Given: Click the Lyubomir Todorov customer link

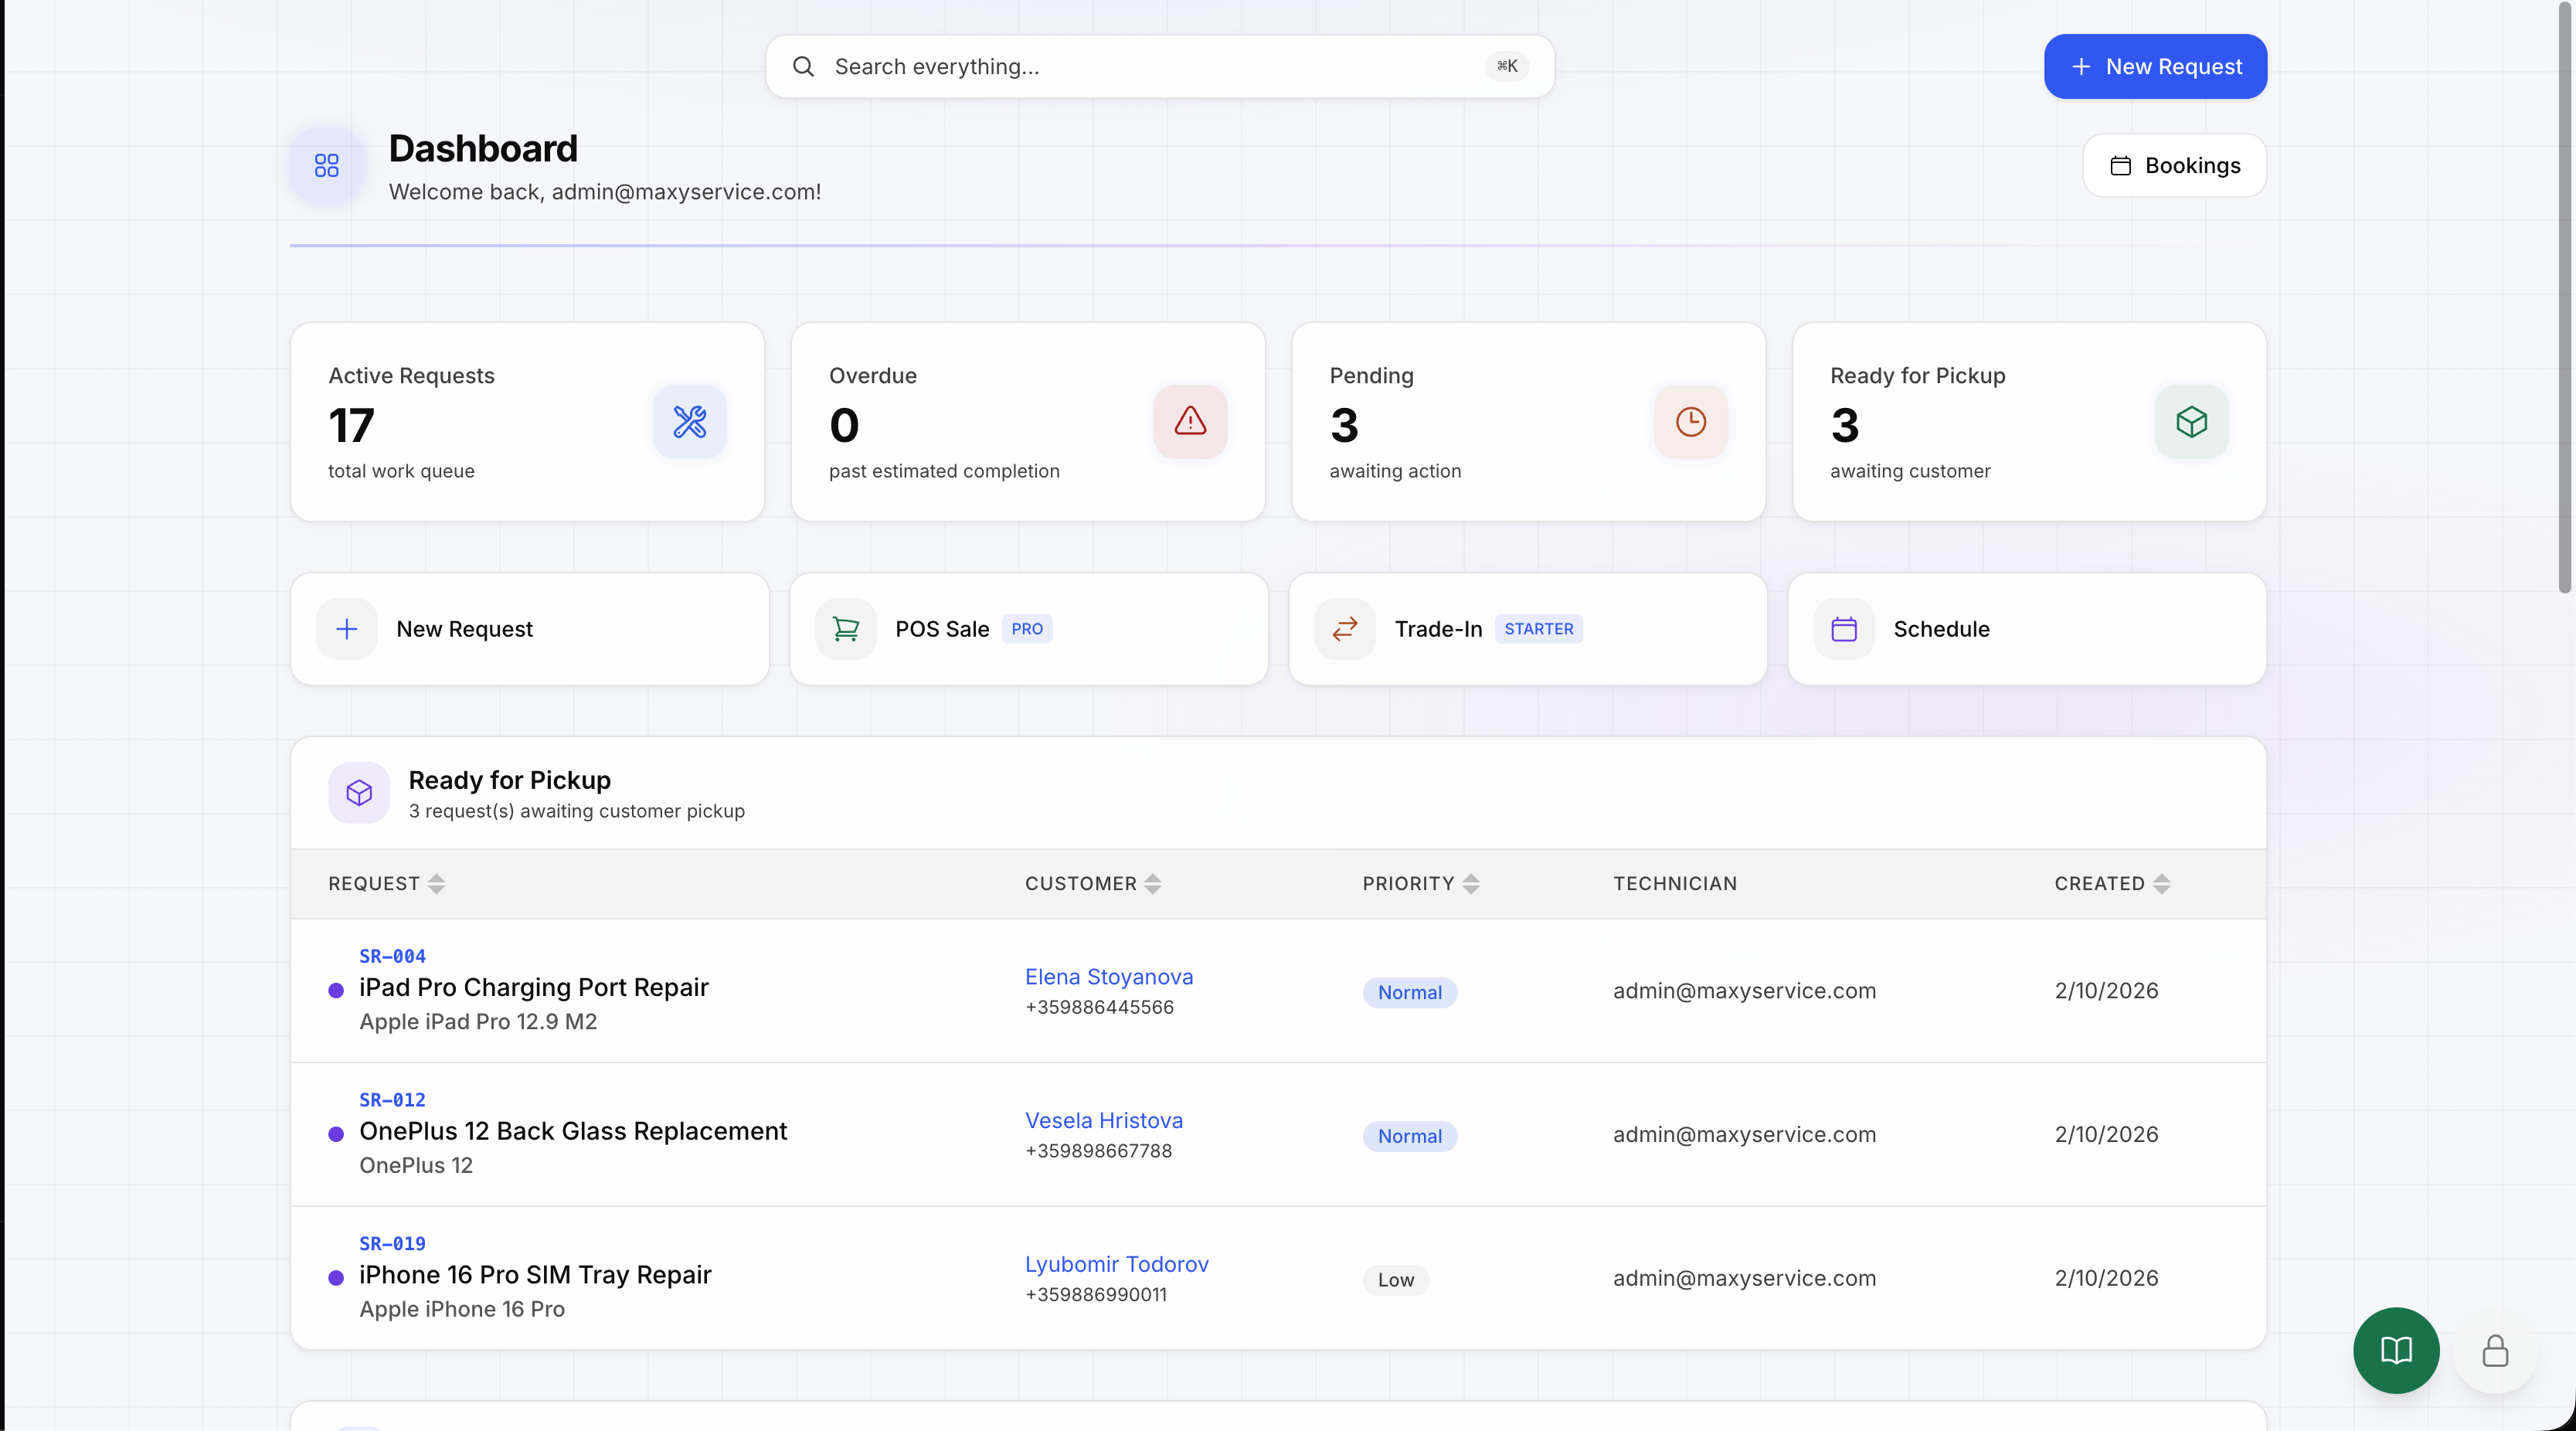Looking at the screenshot, I should click(1117, 1264).
